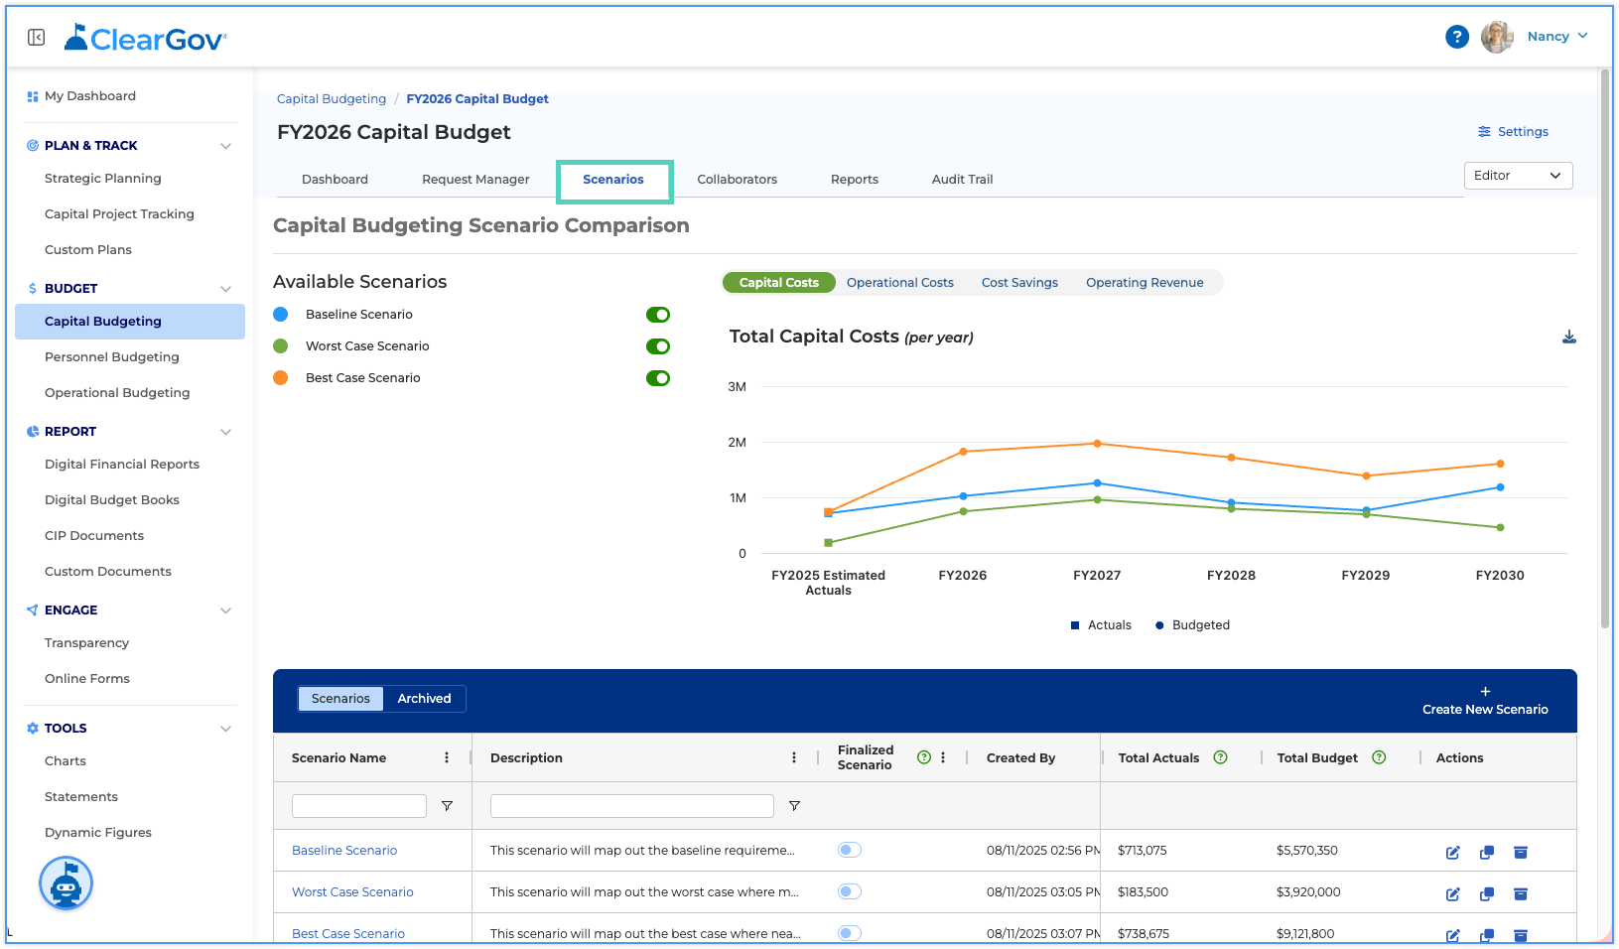Edit the Baseline Scenario row
1619x949 pixels.
point(1452,852)
